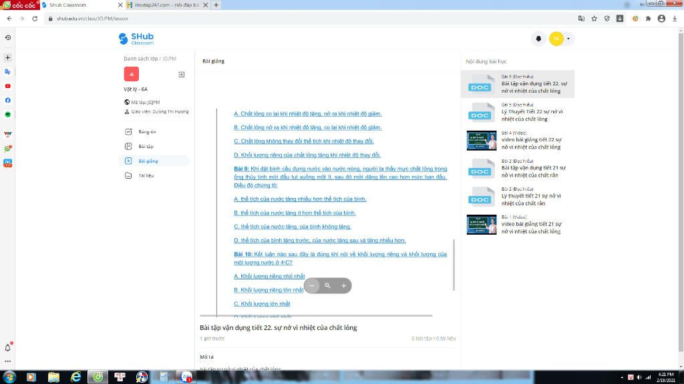Viewport: 684px width, 384px height.
Task: Click the Danh sách lớp breadcrumb
Action: coord(140,59)
